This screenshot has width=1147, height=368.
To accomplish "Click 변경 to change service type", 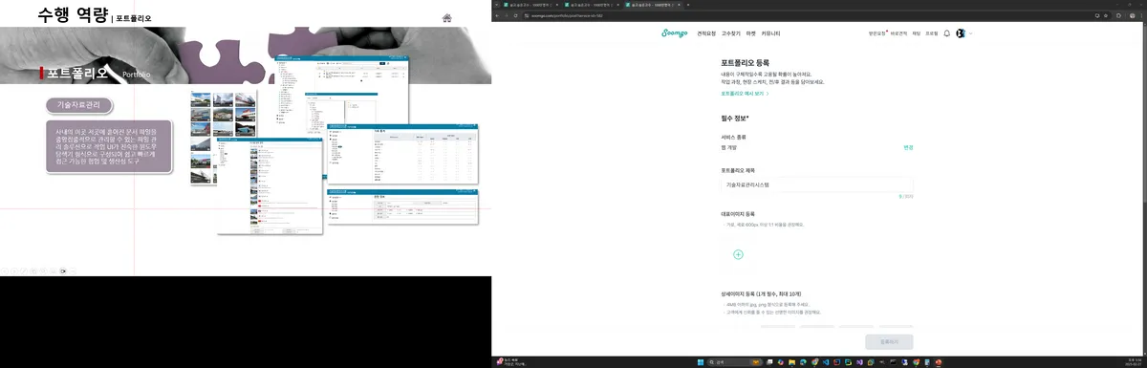I will (908, 147).
